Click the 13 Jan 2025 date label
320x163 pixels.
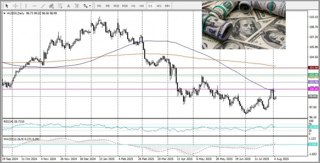tap(107, 159)
